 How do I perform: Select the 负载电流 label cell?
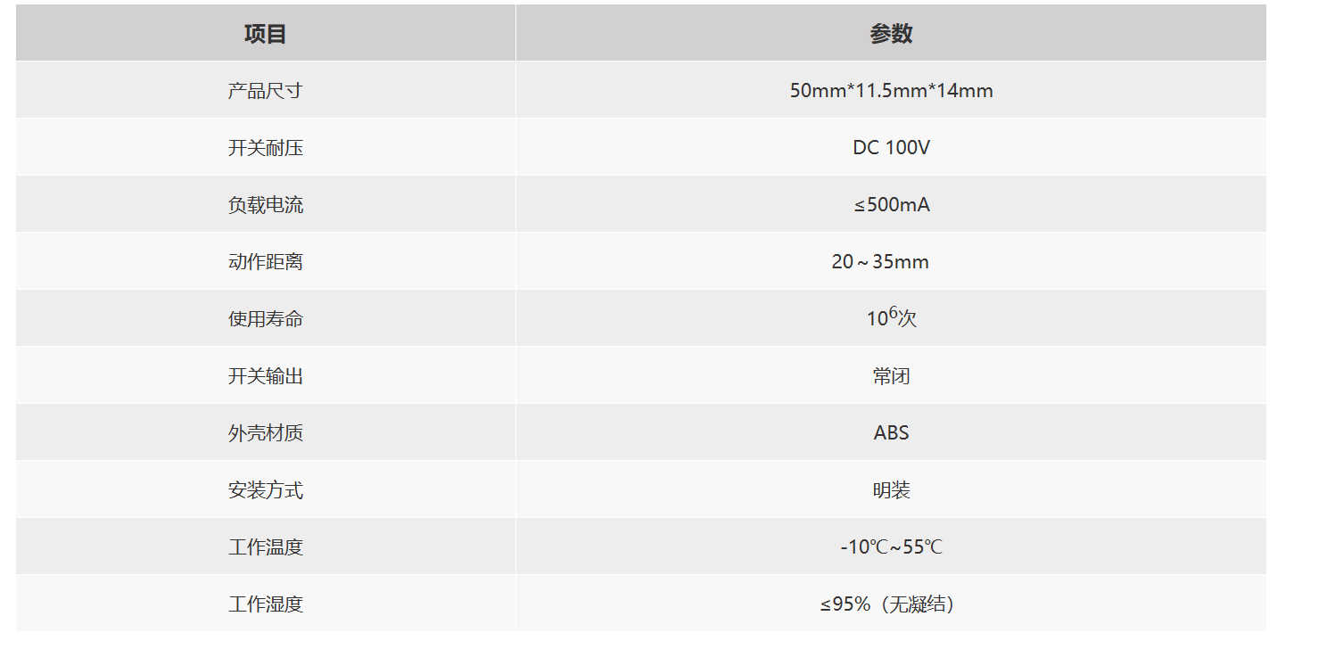point(266,204)
